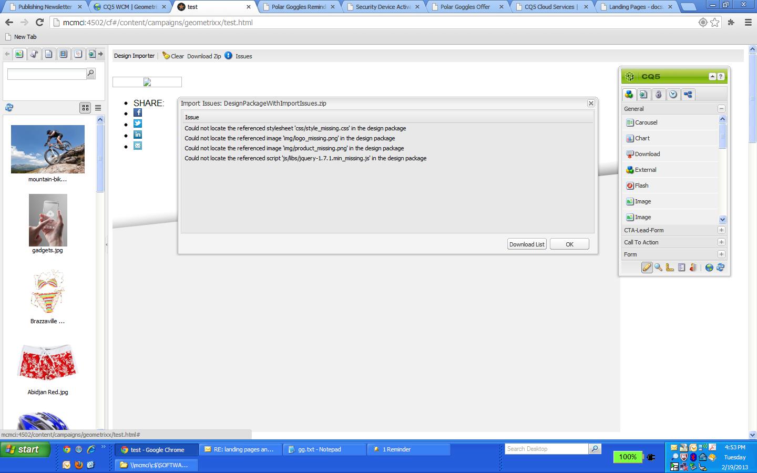757x473 pixels.
Task: Select the Download component
Action: tap(670, 154)
